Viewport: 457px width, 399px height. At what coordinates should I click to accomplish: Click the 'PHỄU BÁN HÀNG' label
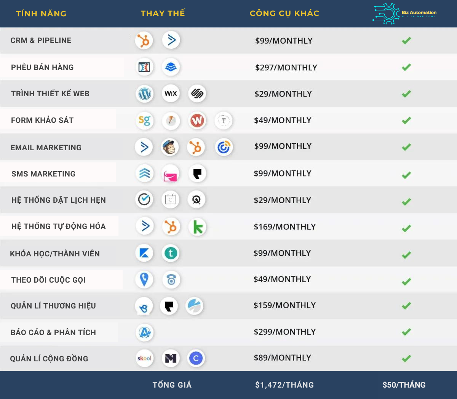pos(42,67)
